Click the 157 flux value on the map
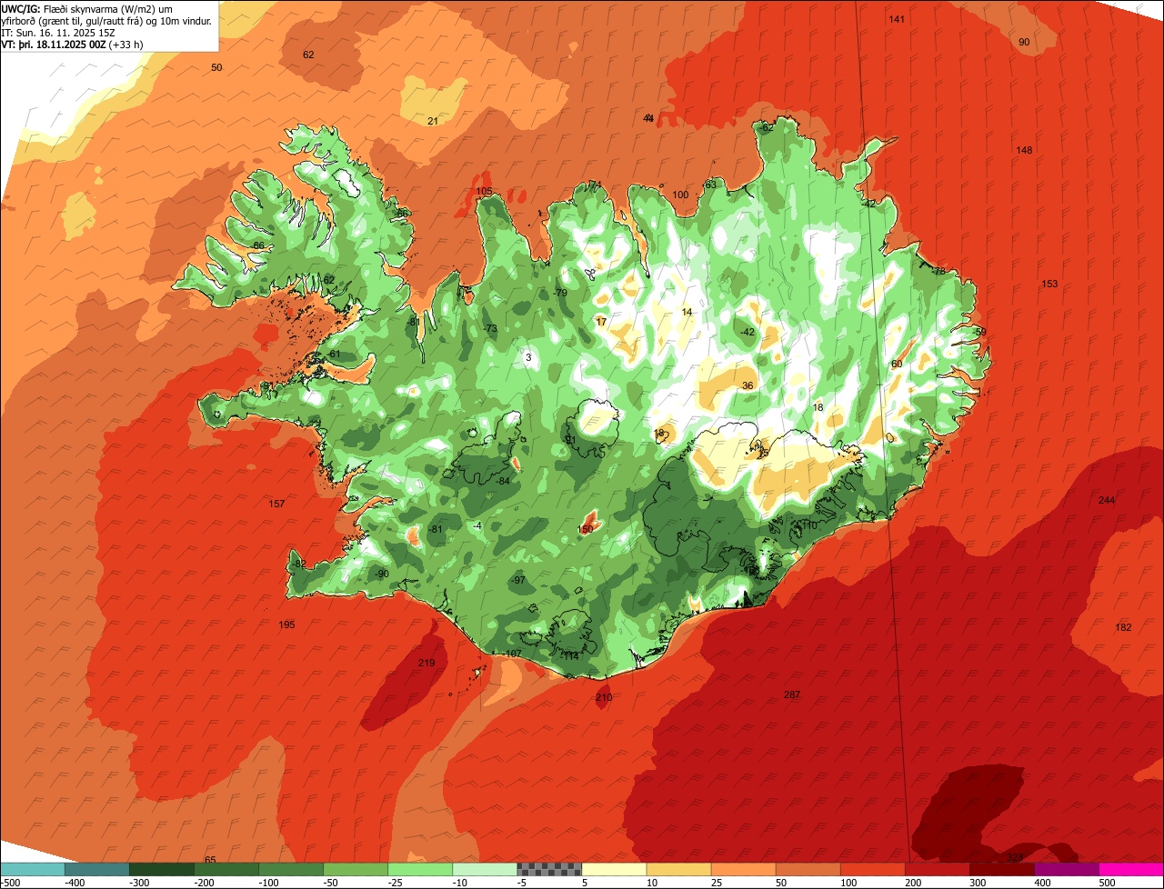This screenshot has width=1164, height=889. [x=277, y=504]
